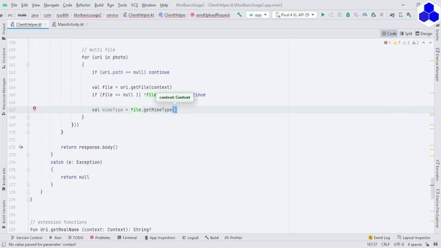Open the App Inspection tool window
This screenshot has height=248, width=441.
tap(159, 238)
